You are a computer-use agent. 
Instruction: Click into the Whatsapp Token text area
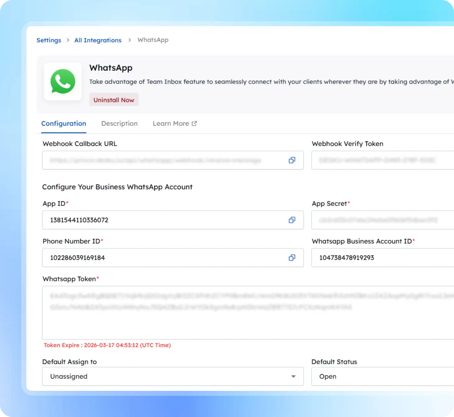click(x=248, y=313)
